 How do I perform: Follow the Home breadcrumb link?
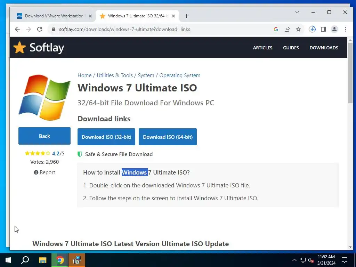point(84,75)
